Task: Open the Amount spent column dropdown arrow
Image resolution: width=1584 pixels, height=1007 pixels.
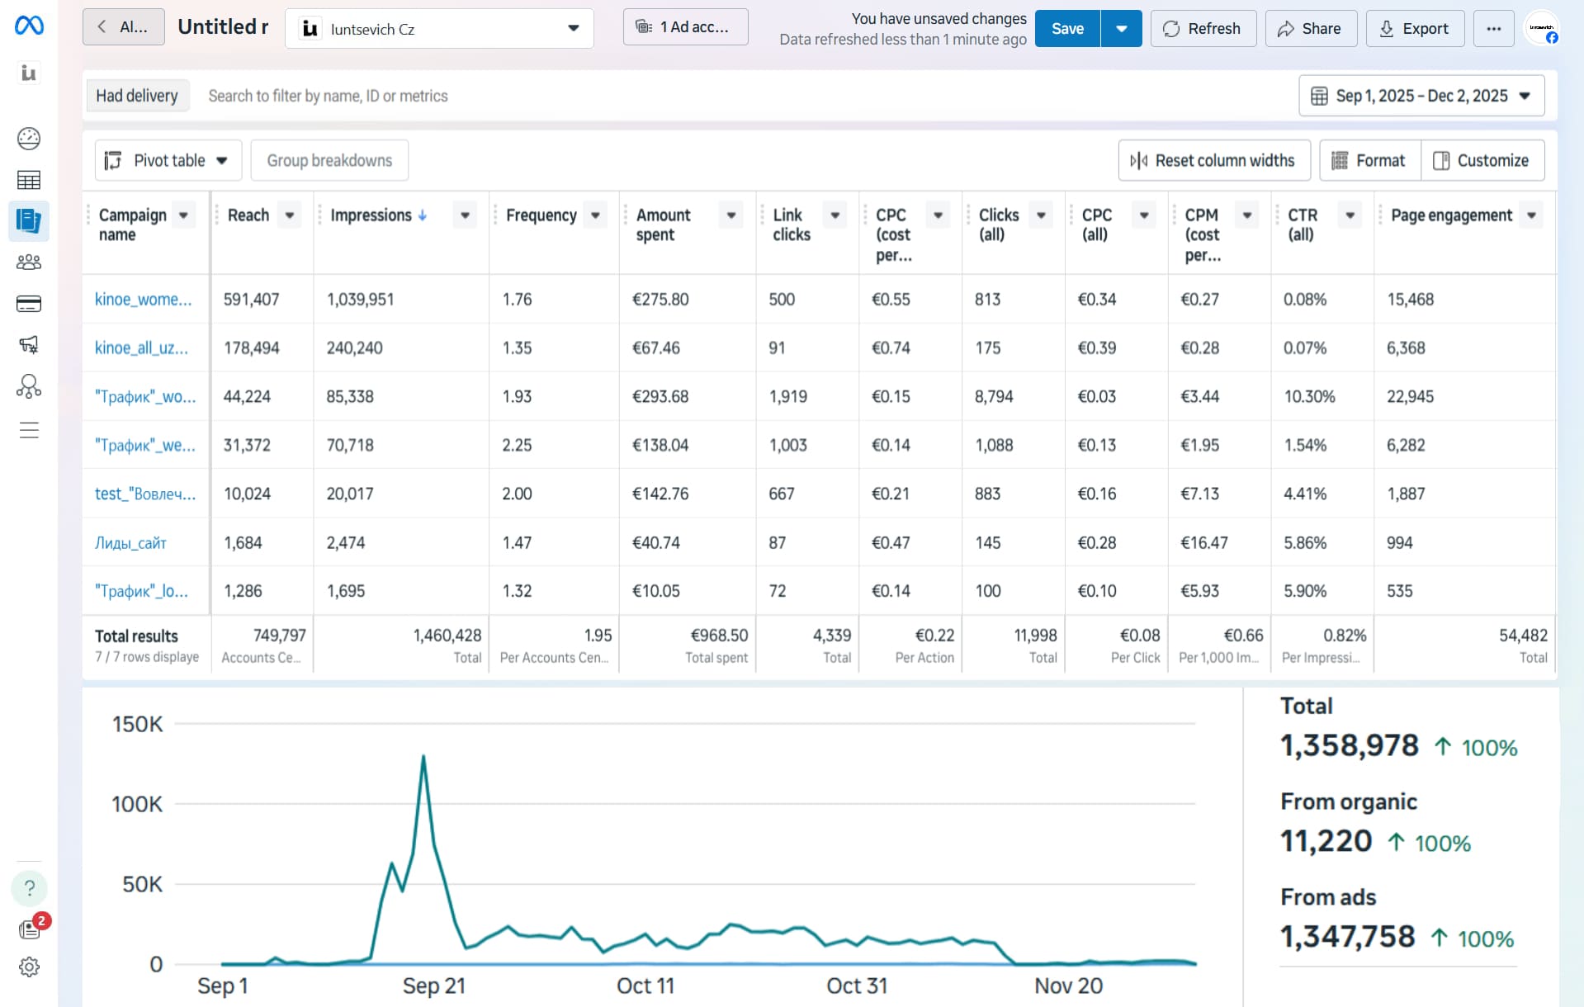Action: pos(731,215)
